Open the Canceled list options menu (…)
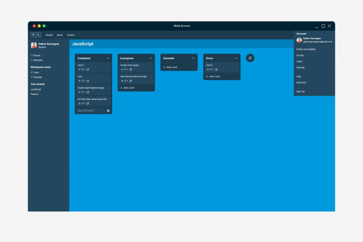 pyautogui.click(x=193, y=58)
